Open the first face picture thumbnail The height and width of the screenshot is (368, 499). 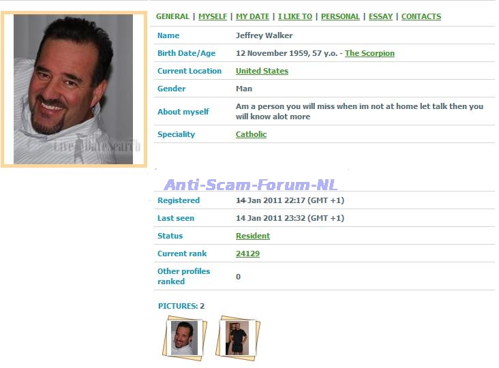(185, 338)
